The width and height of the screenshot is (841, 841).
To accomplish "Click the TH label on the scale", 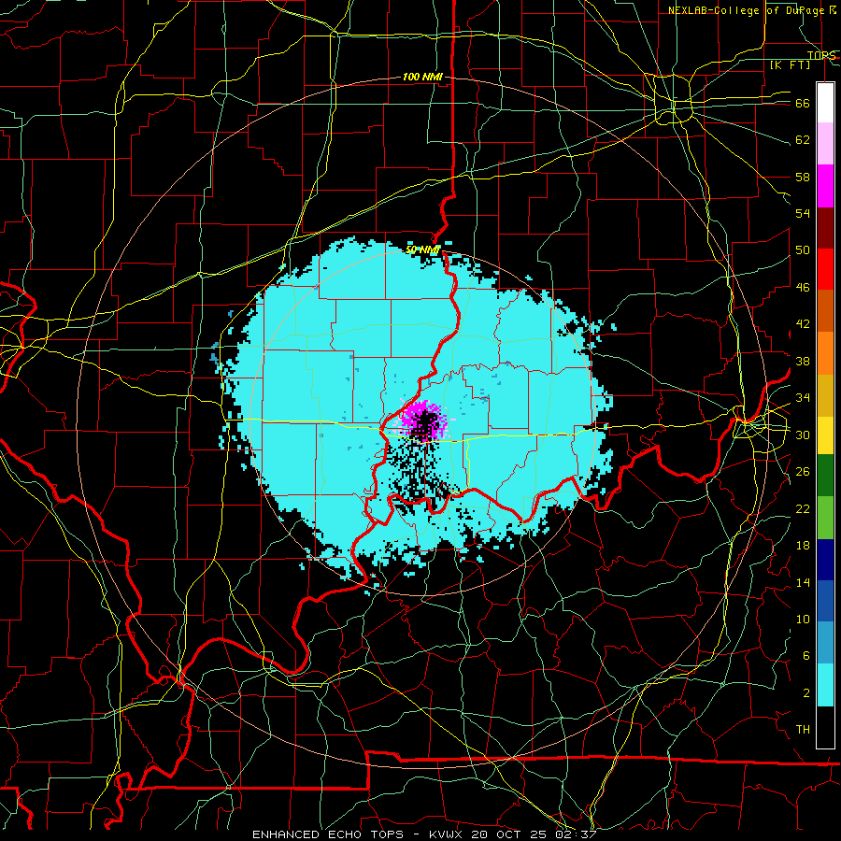I will (x=803, y=730).
